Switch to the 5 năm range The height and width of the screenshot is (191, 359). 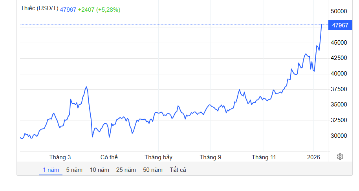[x=74, y=170]
